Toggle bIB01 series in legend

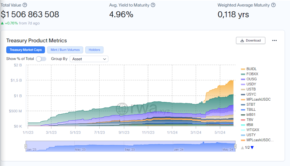pos(248,115)
